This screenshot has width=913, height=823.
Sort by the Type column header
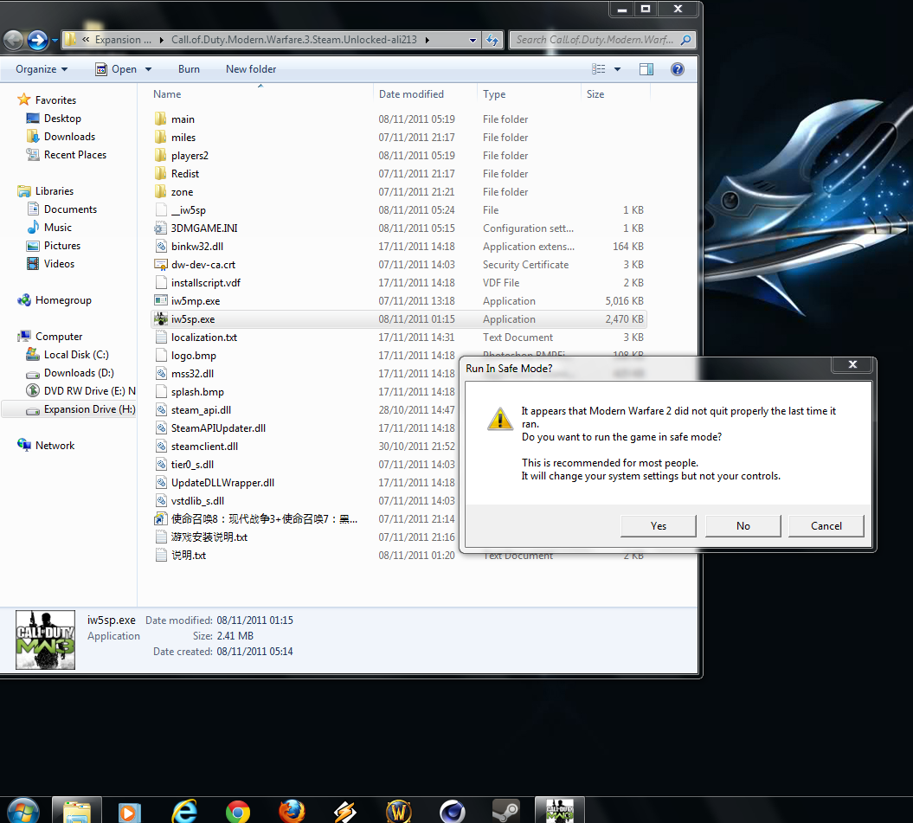(x=494, y=94)
